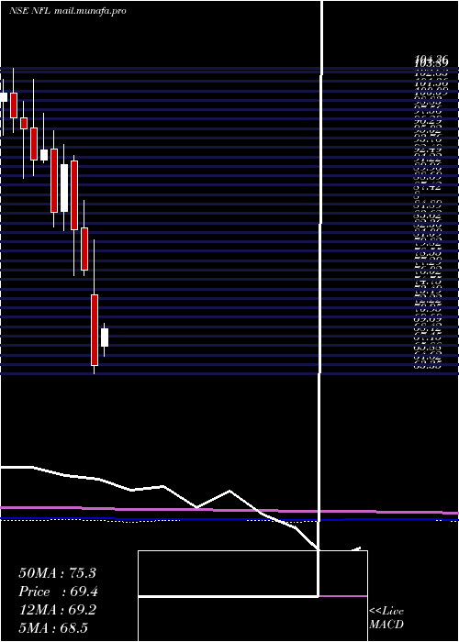The width and height of the screenshot is (459, 642).
Task: Click the 5MA : 68.5 label
Action: (53, 628)
